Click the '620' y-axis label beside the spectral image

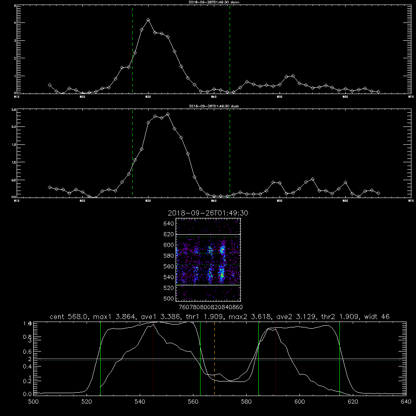168,234
